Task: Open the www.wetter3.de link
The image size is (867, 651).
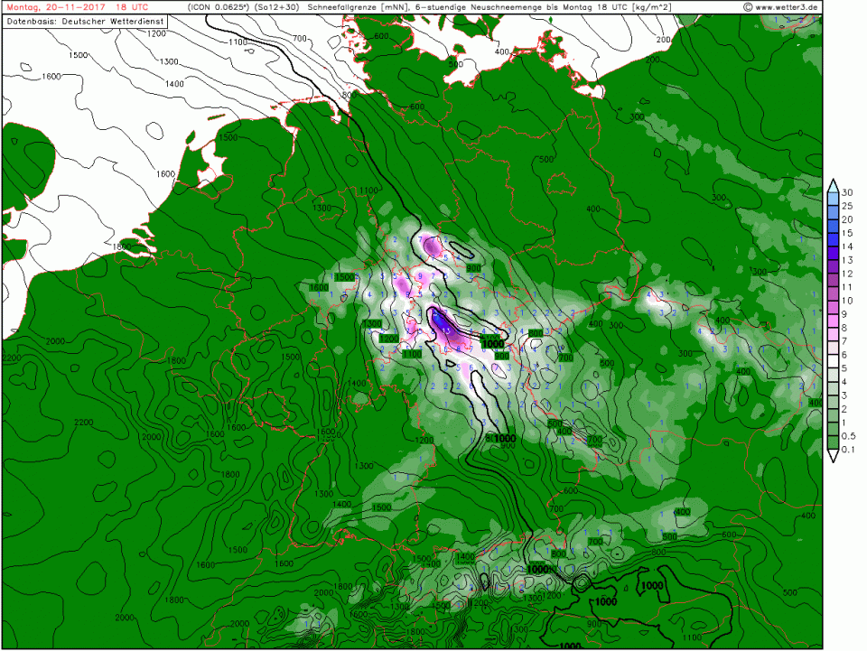Action: point(786,7)
